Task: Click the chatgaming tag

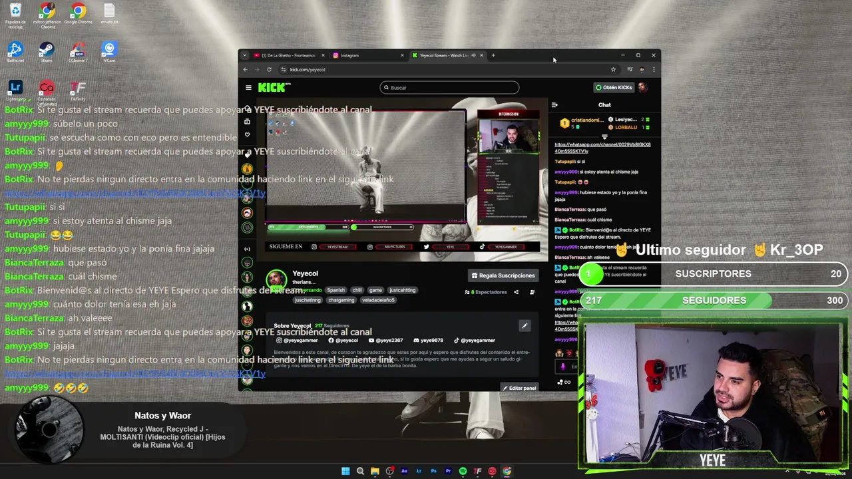Action: [341, 300]
